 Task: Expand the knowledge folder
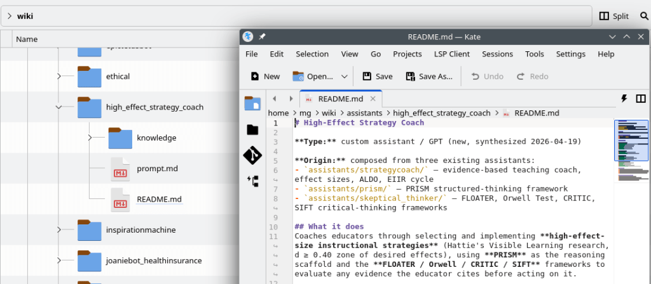90,138
